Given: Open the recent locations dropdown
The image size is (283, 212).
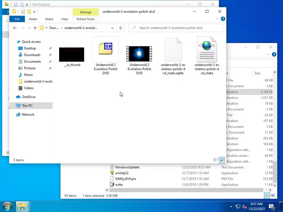Looking at the screenshot, I should [x=29, y=28].
